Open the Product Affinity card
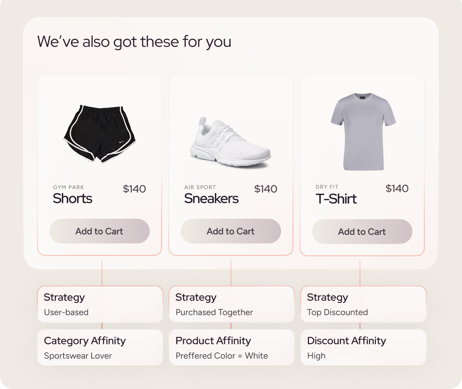The height and width of the screenshot is (389, 462). (231, 347)
